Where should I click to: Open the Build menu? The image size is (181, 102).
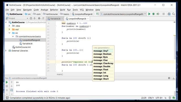pyautogui.click(x=63, y=10)
